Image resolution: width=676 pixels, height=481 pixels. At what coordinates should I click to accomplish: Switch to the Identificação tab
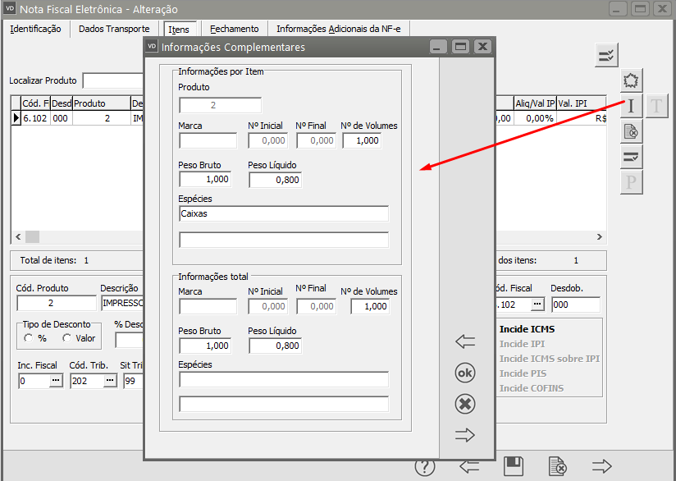click(35, 29)
